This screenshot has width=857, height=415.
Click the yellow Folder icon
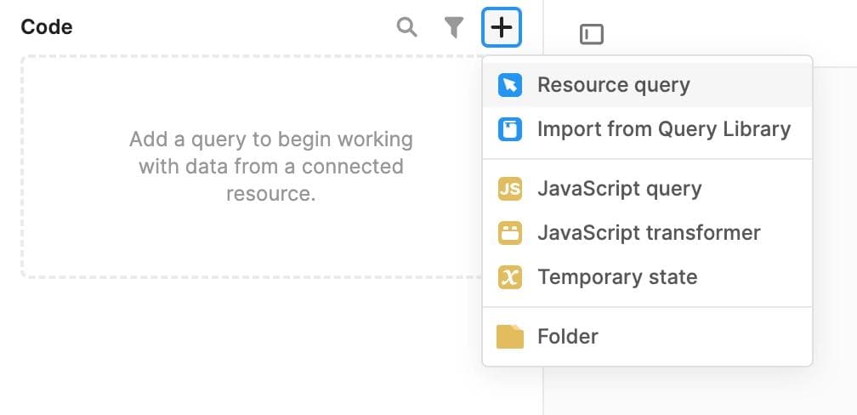pos(510,337)
